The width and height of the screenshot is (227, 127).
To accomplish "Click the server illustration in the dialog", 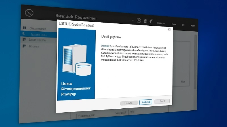I will point(77,60).
